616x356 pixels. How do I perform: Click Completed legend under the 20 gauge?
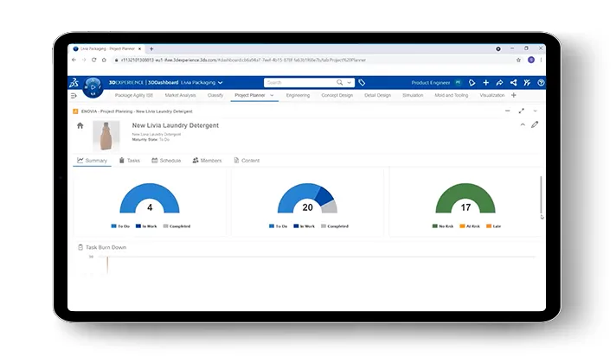click(x=335, y=226)
